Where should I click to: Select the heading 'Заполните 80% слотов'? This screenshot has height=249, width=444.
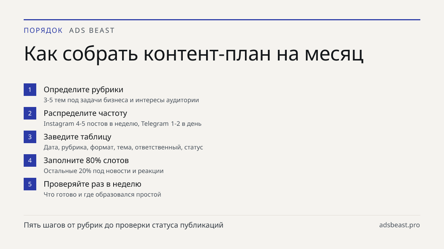pyautogui.click(x=86, y=160)
